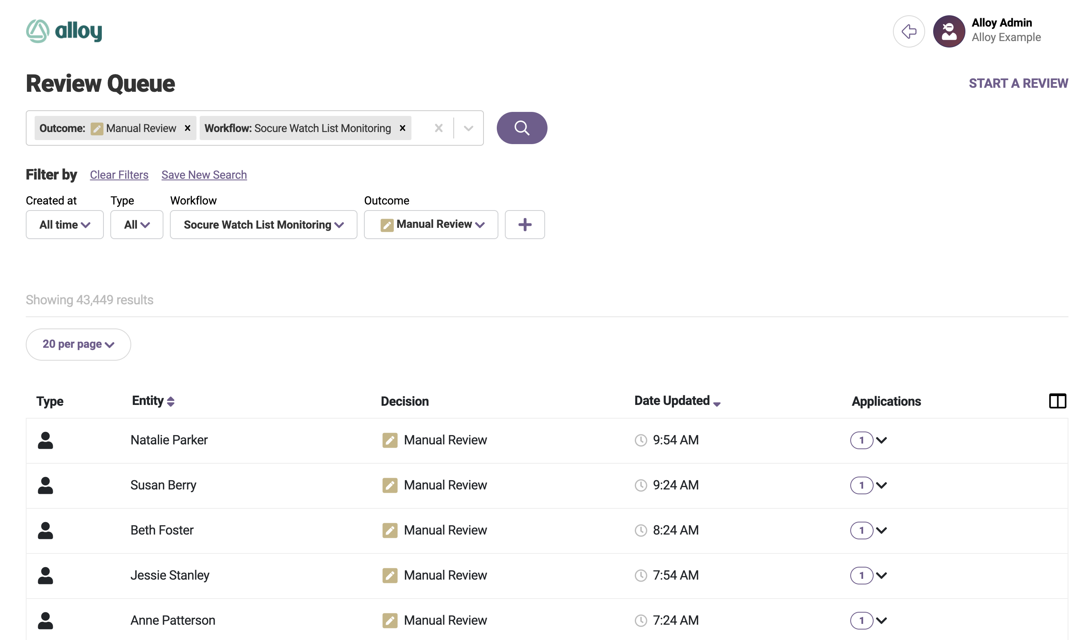Open the Jessie Stanley entity row
The width and height of the screenshot is (1091, 640).
tap(547, 576)
